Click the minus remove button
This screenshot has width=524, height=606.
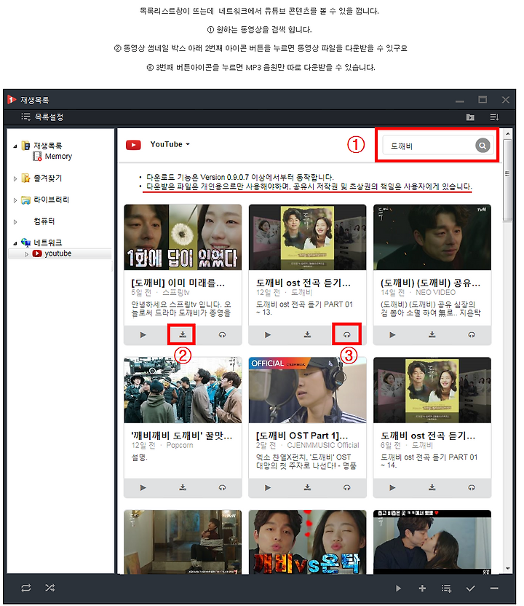click(x=494, y=589)
